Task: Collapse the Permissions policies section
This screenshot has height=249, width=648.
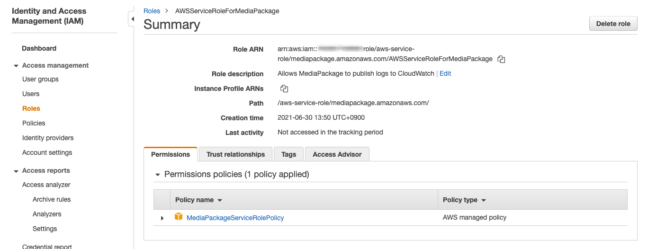Action: 158,175
